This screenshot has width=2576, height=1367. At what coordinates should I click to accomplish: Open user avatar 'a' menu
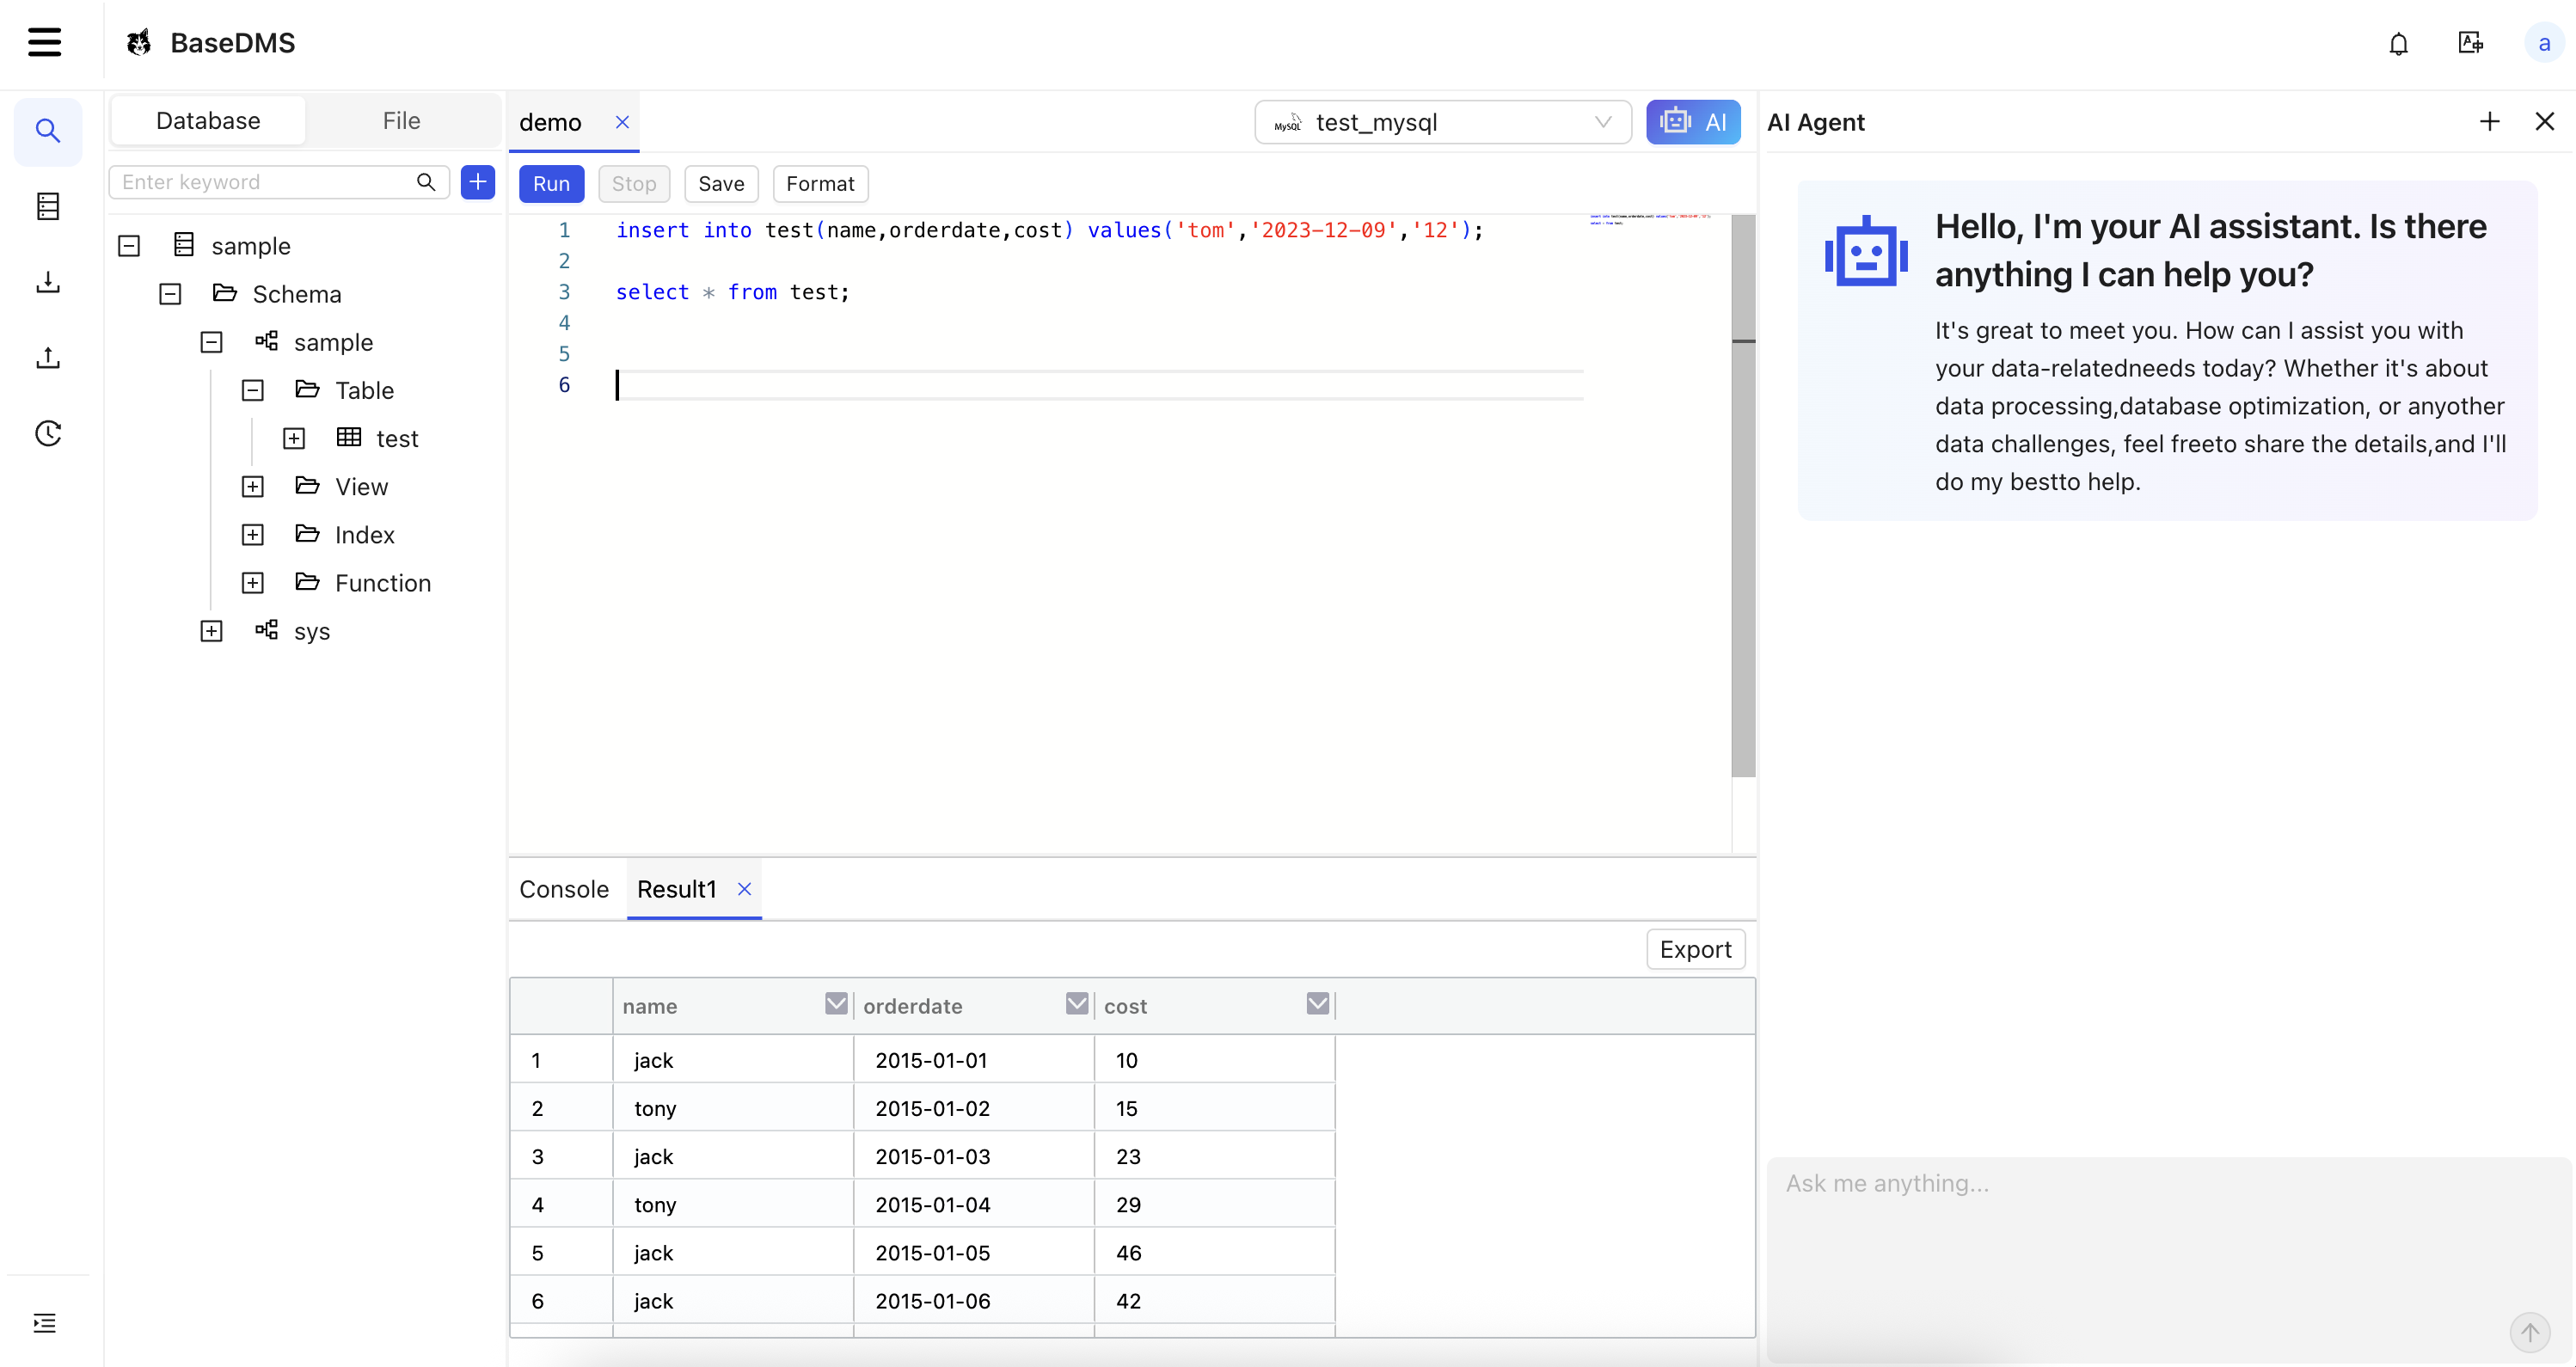(2543, 43)
